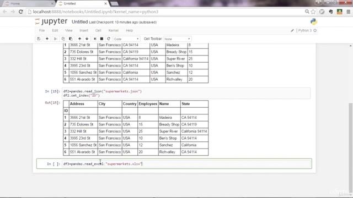Click the Name column header in Out[15]
This screenshot has width=353, height=198.
click(164, 104)
